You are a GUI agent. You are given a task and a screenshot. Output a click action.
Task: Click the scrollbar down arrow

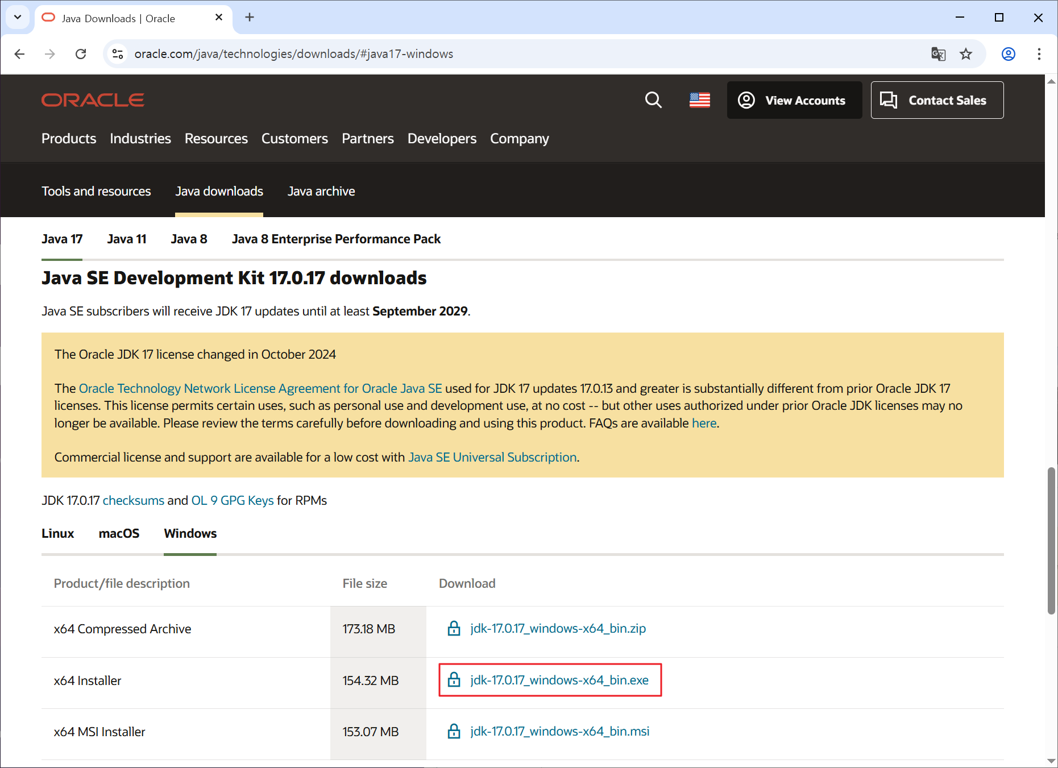pos(1051,761)
